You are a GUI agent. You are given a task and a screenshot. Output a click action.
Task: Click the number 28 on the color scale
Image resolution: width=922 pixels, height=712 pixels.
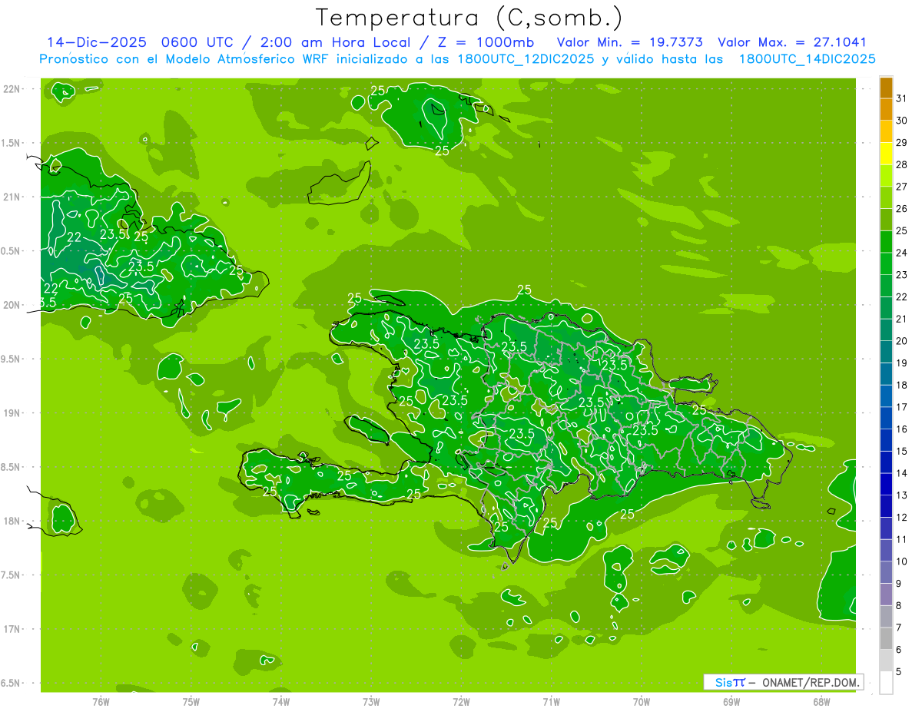pos(902,164)
